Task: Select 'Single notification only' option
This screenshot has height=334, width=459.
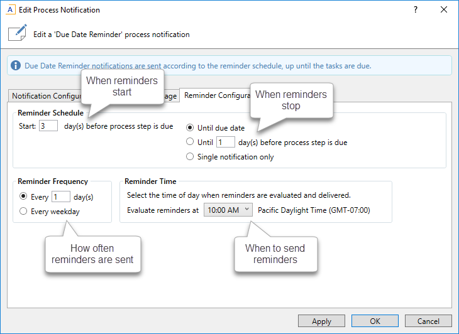Action: [191, 157]
